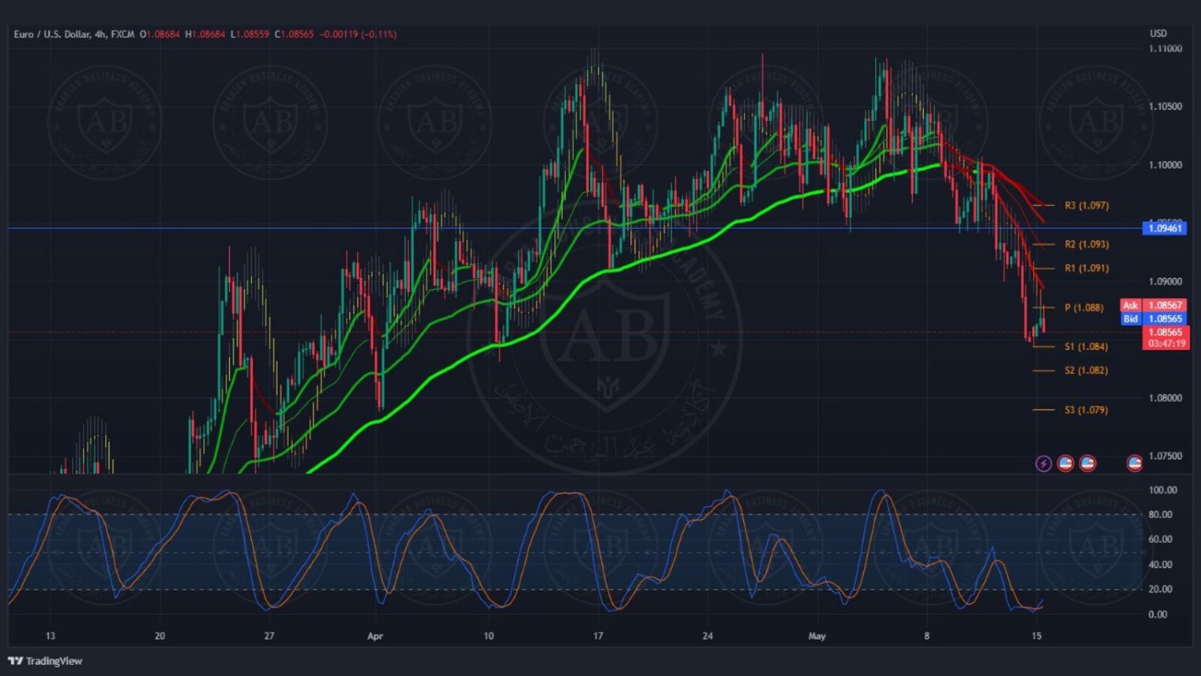Click date 27 on the time axis
The height and width of the screenshot is (676, 1201).
pos(269,636)
